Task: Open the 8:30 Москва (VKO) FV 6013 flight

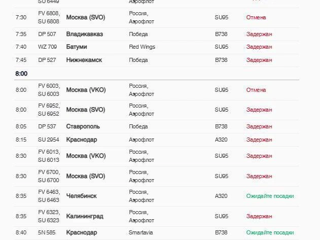Action: click(157, 156)
